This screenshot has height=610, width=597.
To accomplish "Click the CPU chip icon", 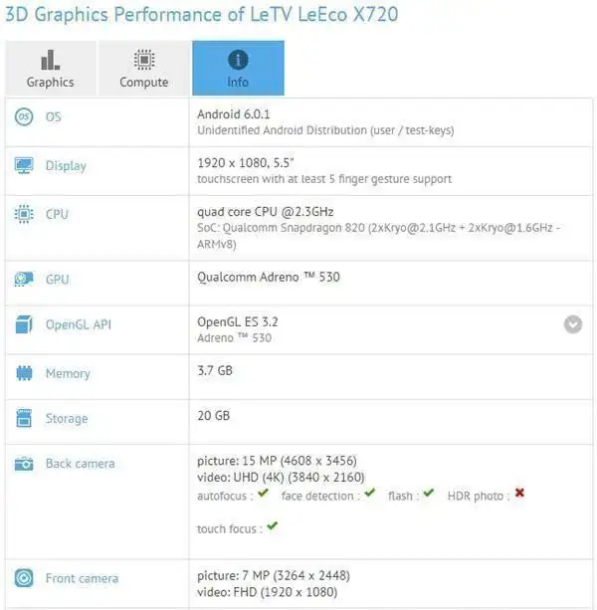I will 24,214.
